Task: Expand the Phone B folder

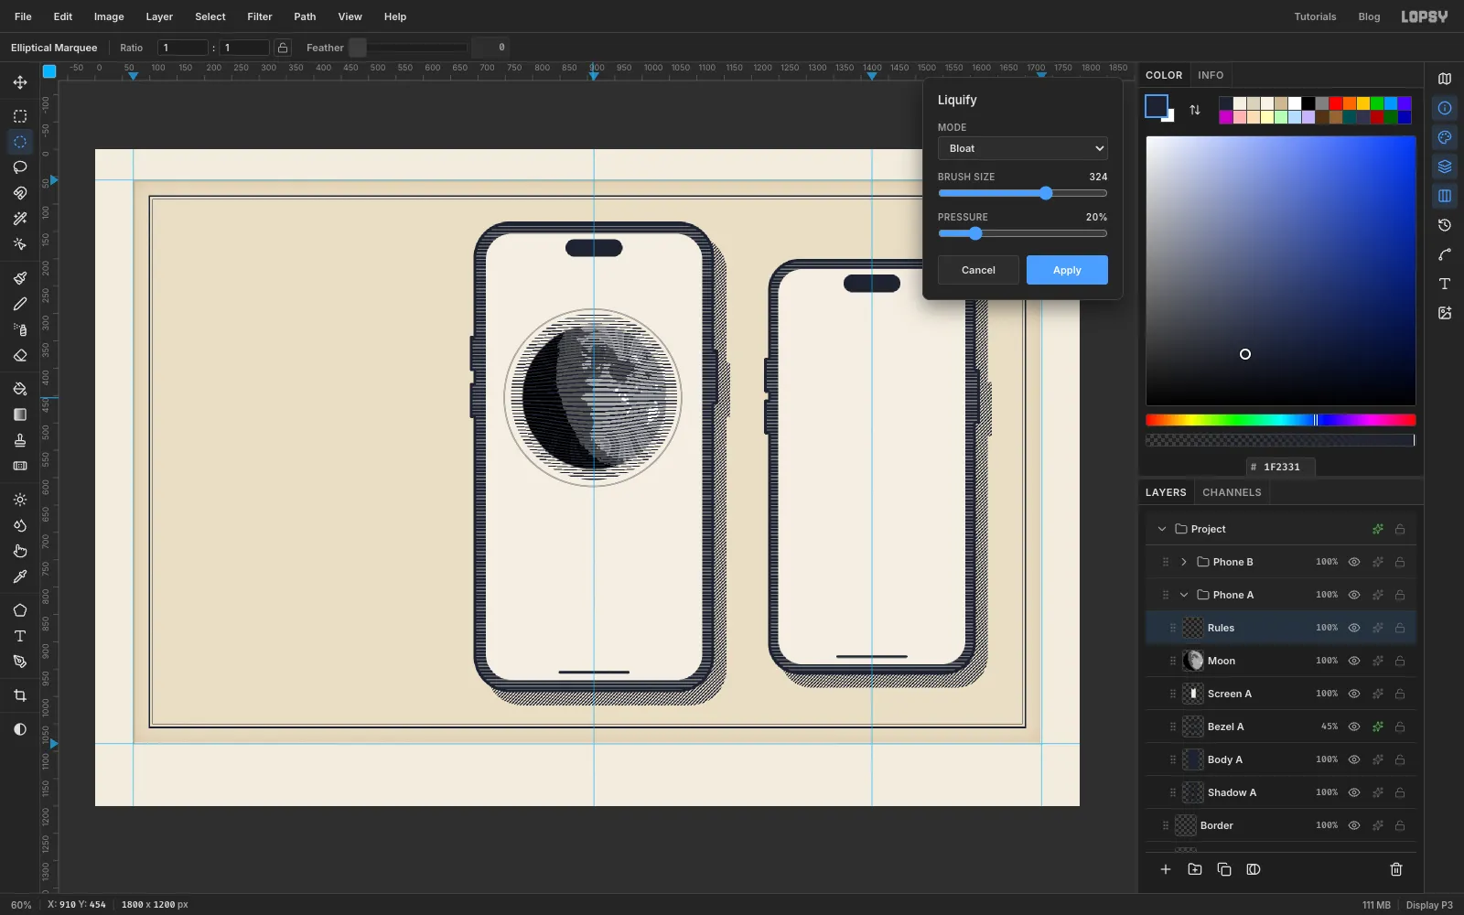Action: 1184,562
